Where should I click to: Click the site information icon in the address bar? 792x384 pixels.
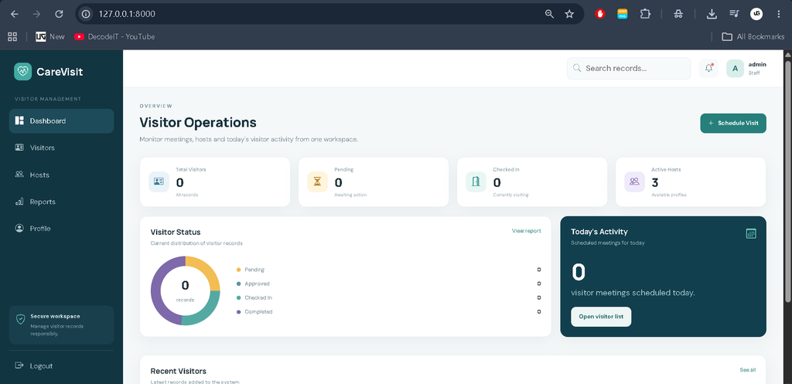[x=86, y=14]
